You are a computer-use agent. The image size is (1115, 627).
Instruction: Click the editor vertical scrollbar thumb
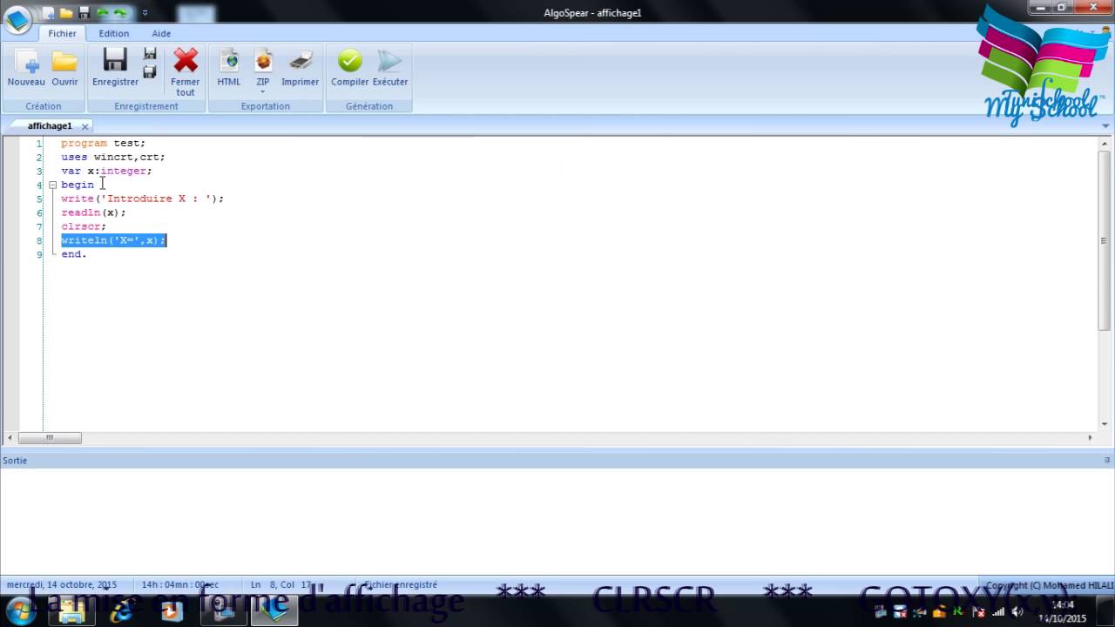coord(1105,239)
